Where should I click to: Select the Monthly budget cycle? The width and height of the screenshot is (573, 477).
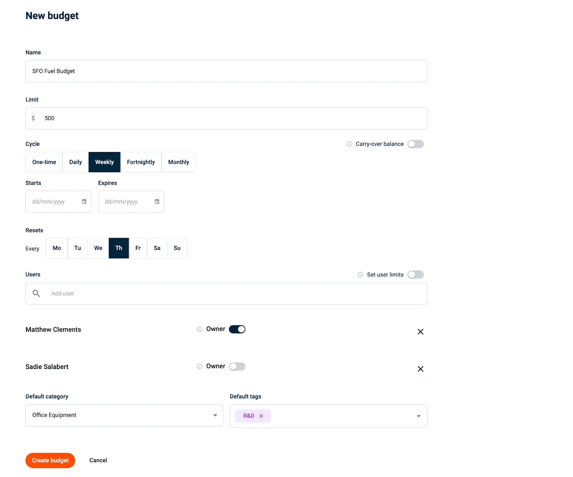178,162
